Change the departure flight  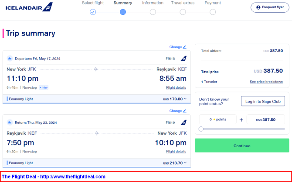[178, 47]
